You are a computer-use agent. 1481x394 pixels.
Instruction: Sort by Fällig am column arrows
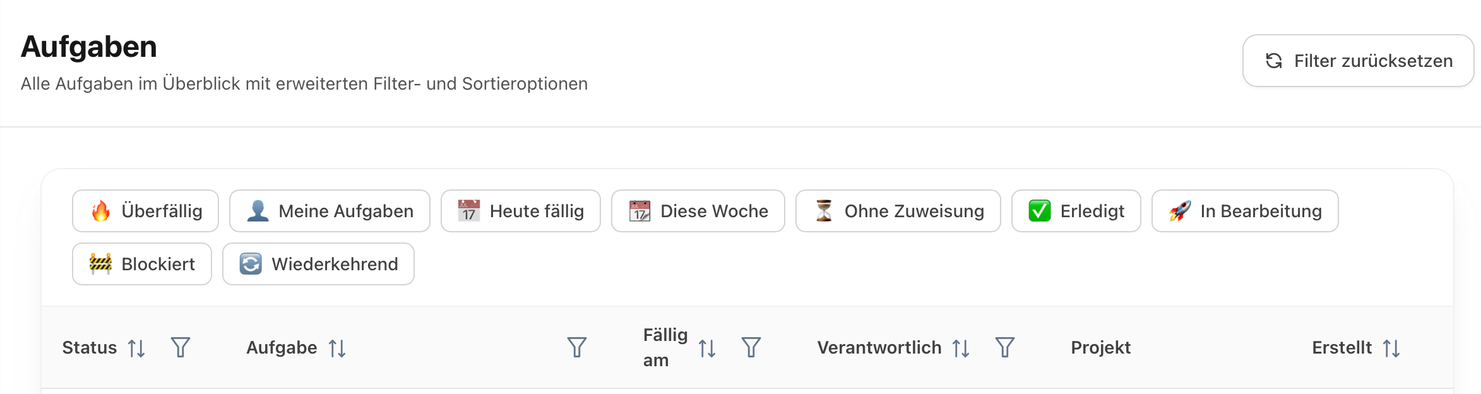(x=707, y=348)
